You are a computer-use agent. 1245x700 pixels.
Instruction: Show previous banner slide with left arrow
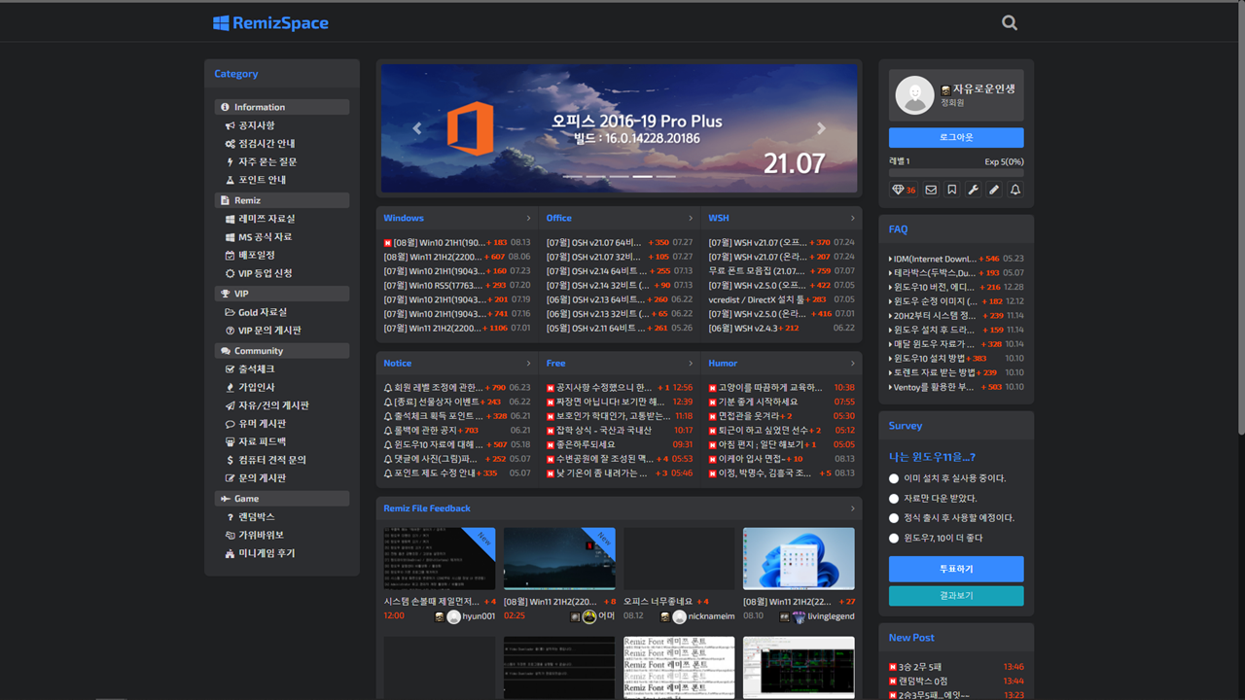[417, 128]
